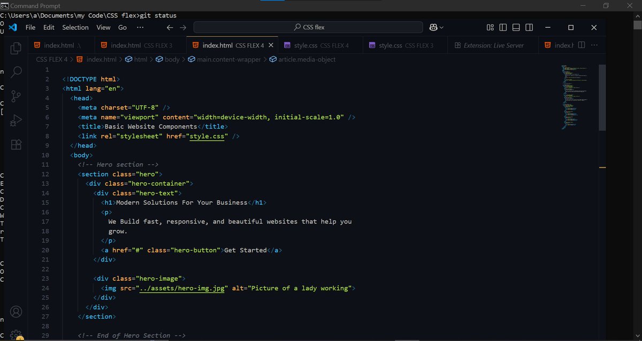Viewport: 642px width, 341px height.
Task: Switch to style.css CSS FLEX 4 tab
Action: tap(320, 45)
